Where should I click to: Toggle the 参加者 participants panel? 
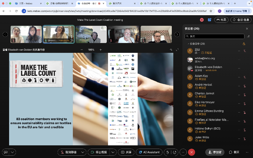coord(215,152)
